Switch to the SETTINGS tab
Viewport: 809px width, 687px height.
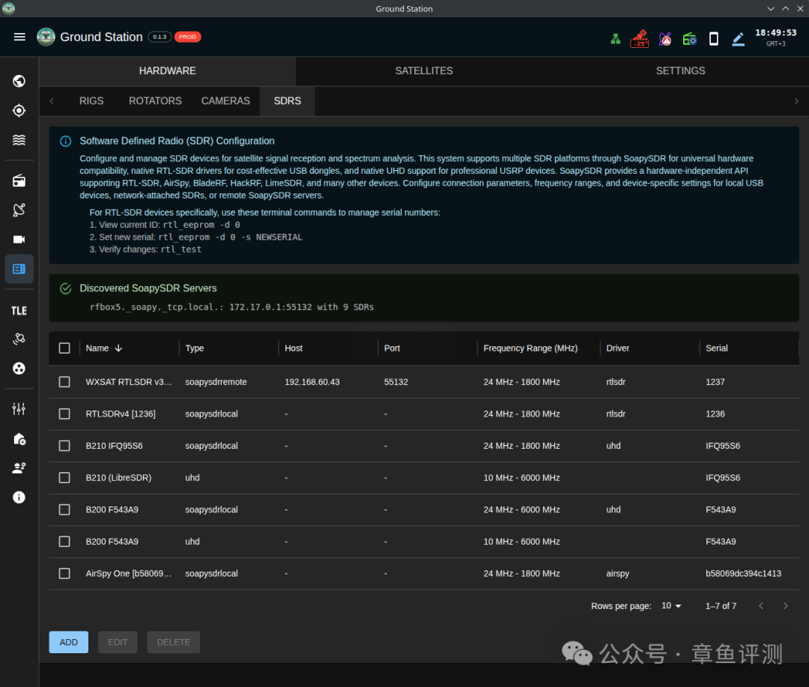point(680,70)
